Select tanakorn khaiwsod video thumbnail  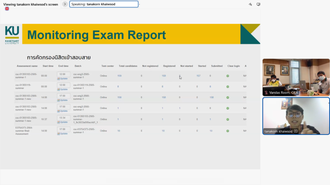coord(296,116)
